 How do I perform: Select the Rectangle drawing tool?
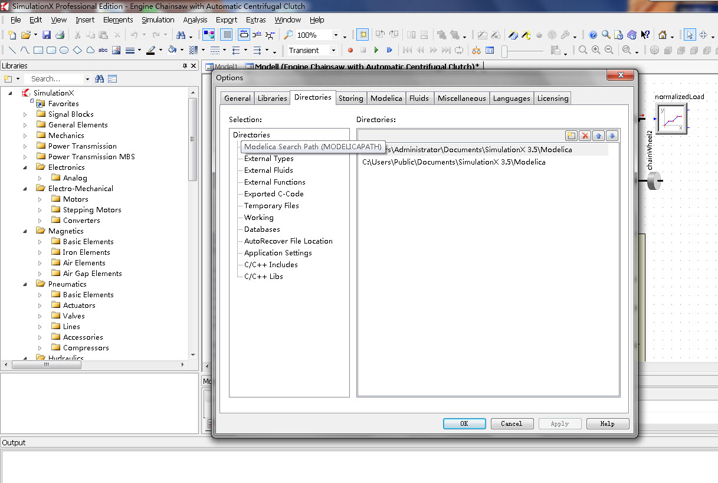[38, 50]
